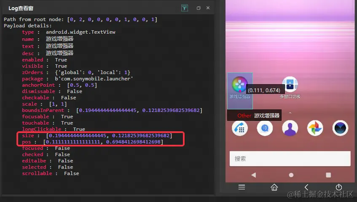Expand the app drawer caret above dock
Image resolution: width=357 pixels, height=202 pixels.
coord(290,113)
